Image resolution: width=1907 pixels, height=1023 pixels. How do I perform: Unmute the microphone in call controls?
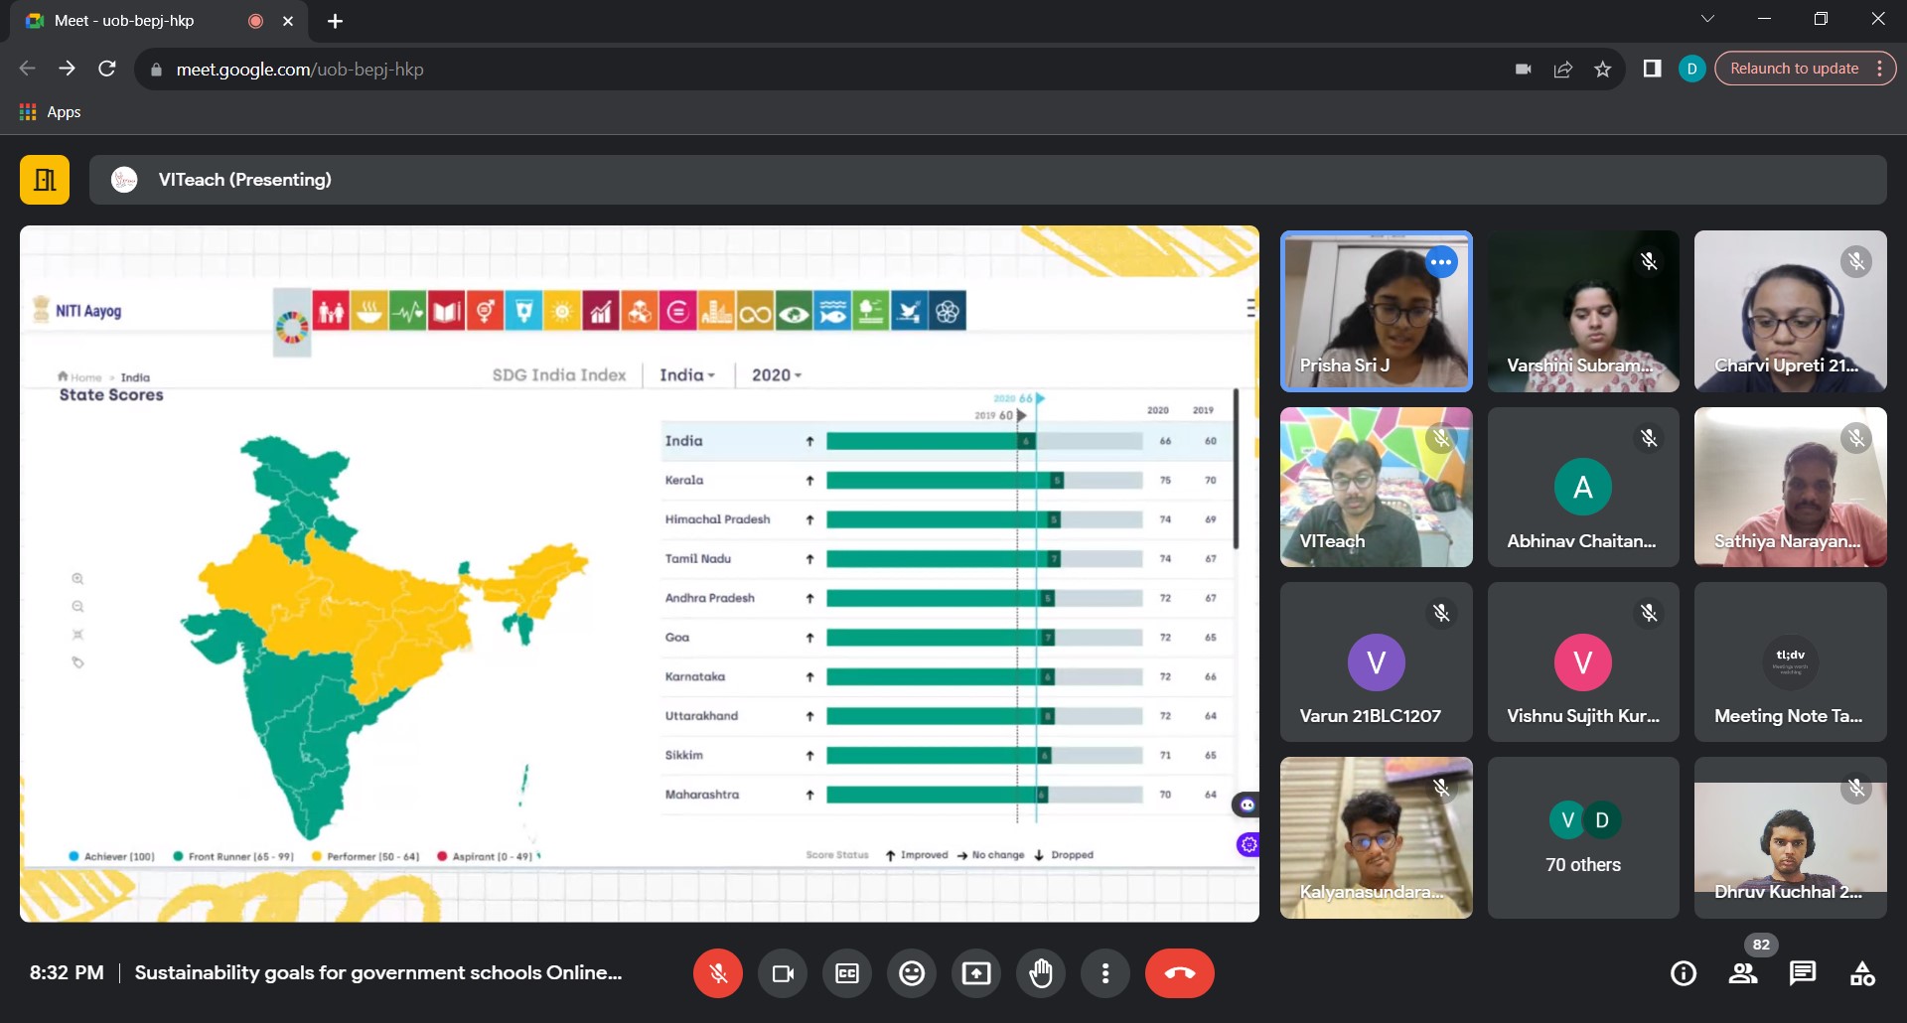[717, 973]
